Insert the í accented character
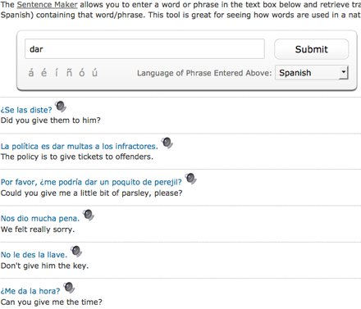This screenshot has height=309, width=361. coord(57,73)
